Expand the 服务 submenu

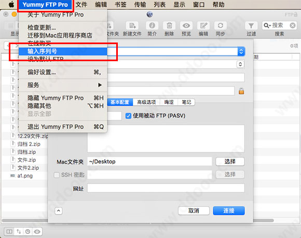(x=63, y=85)
